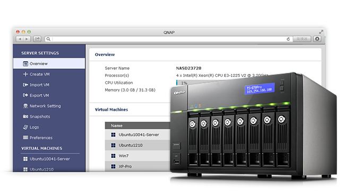Click the Ubuntu1210 row in the table
This screenshot has width=345, height=196.
138,145
